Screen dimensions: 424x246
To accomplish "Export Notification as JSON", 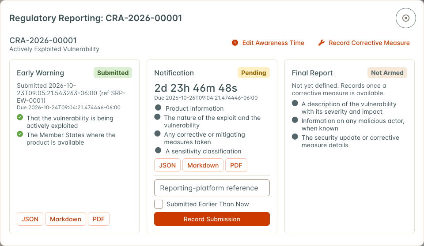I will click(167, 165).
